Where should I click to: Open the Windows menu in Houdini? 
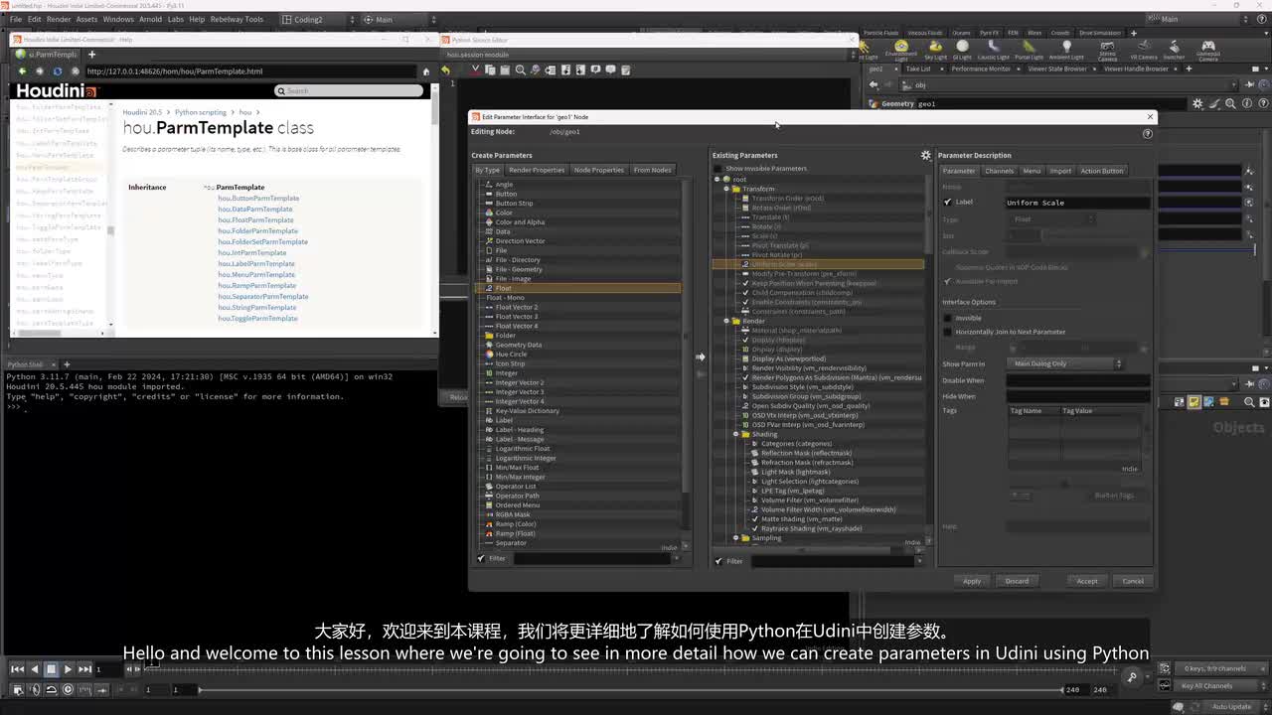118,19
